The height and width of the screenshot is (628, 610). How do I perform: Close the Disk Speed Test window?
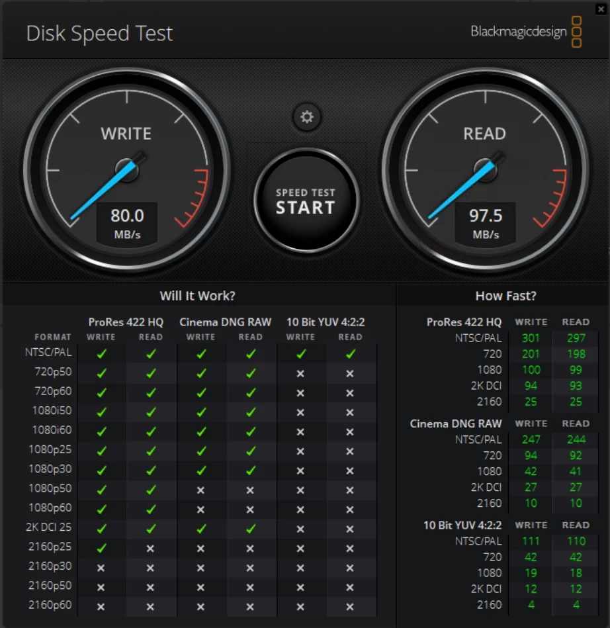point(601,9)
